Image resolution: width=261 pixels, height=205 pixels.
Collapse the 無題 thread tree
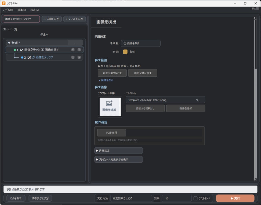pos(9,43)
